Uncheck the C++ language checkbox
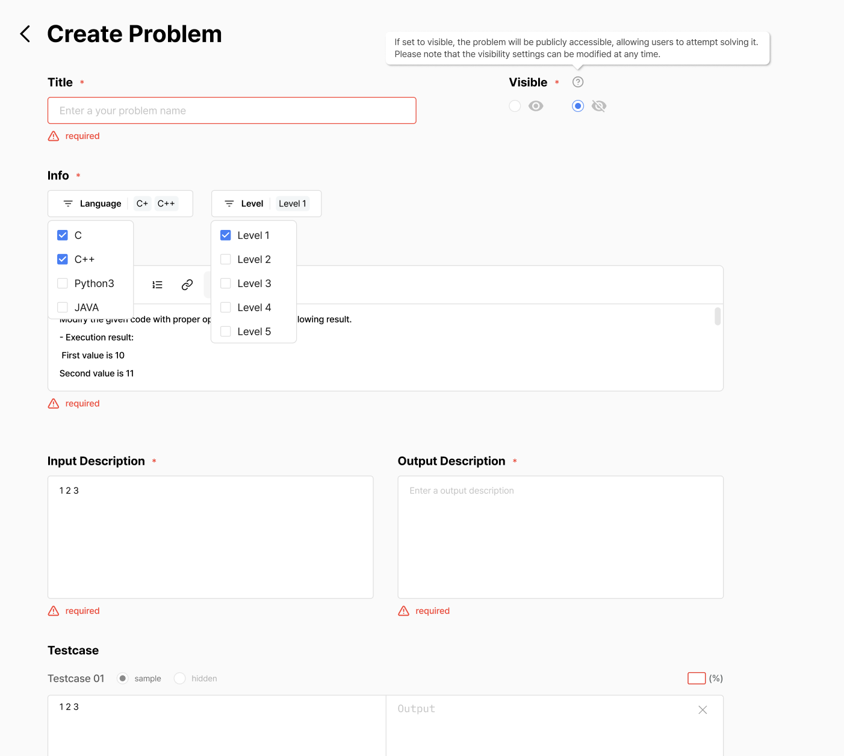The width and height of the screenshot is (844, 756). point(63,259)
